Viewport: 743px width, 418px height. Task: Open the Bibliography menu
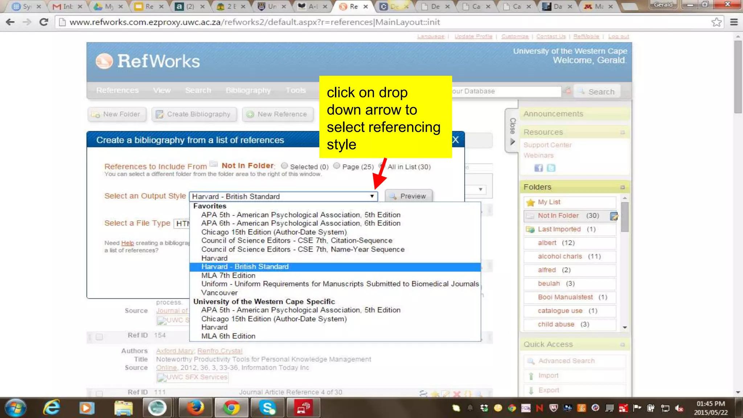point(248,90)
